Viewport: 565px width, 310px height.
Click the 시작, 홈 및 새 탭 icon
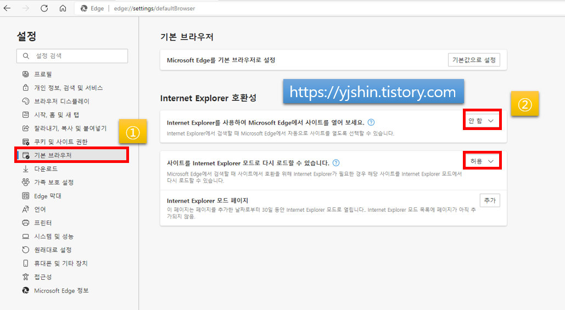point(26,115)
